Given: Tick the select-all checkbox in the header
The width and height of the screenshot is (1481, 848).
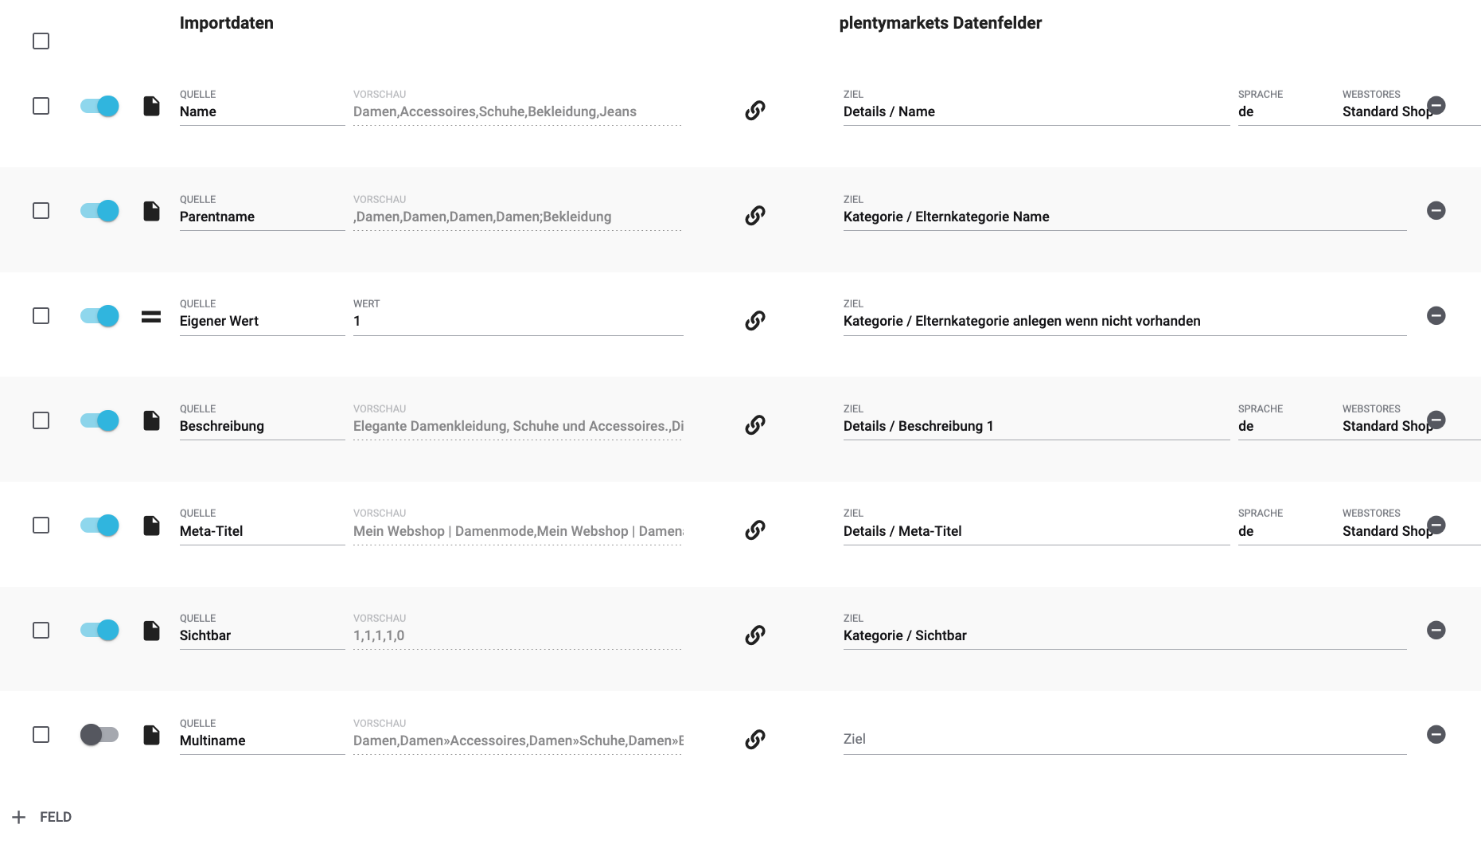Looking at the screenshot, I should click(41, 41).
